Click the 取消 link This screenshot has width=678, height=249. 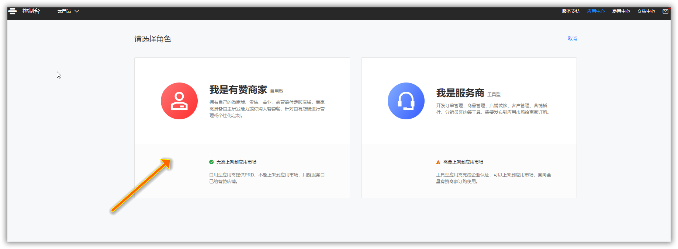572,39
